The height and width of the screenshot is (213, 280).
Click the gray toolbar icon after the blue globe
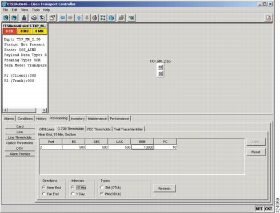121,18
